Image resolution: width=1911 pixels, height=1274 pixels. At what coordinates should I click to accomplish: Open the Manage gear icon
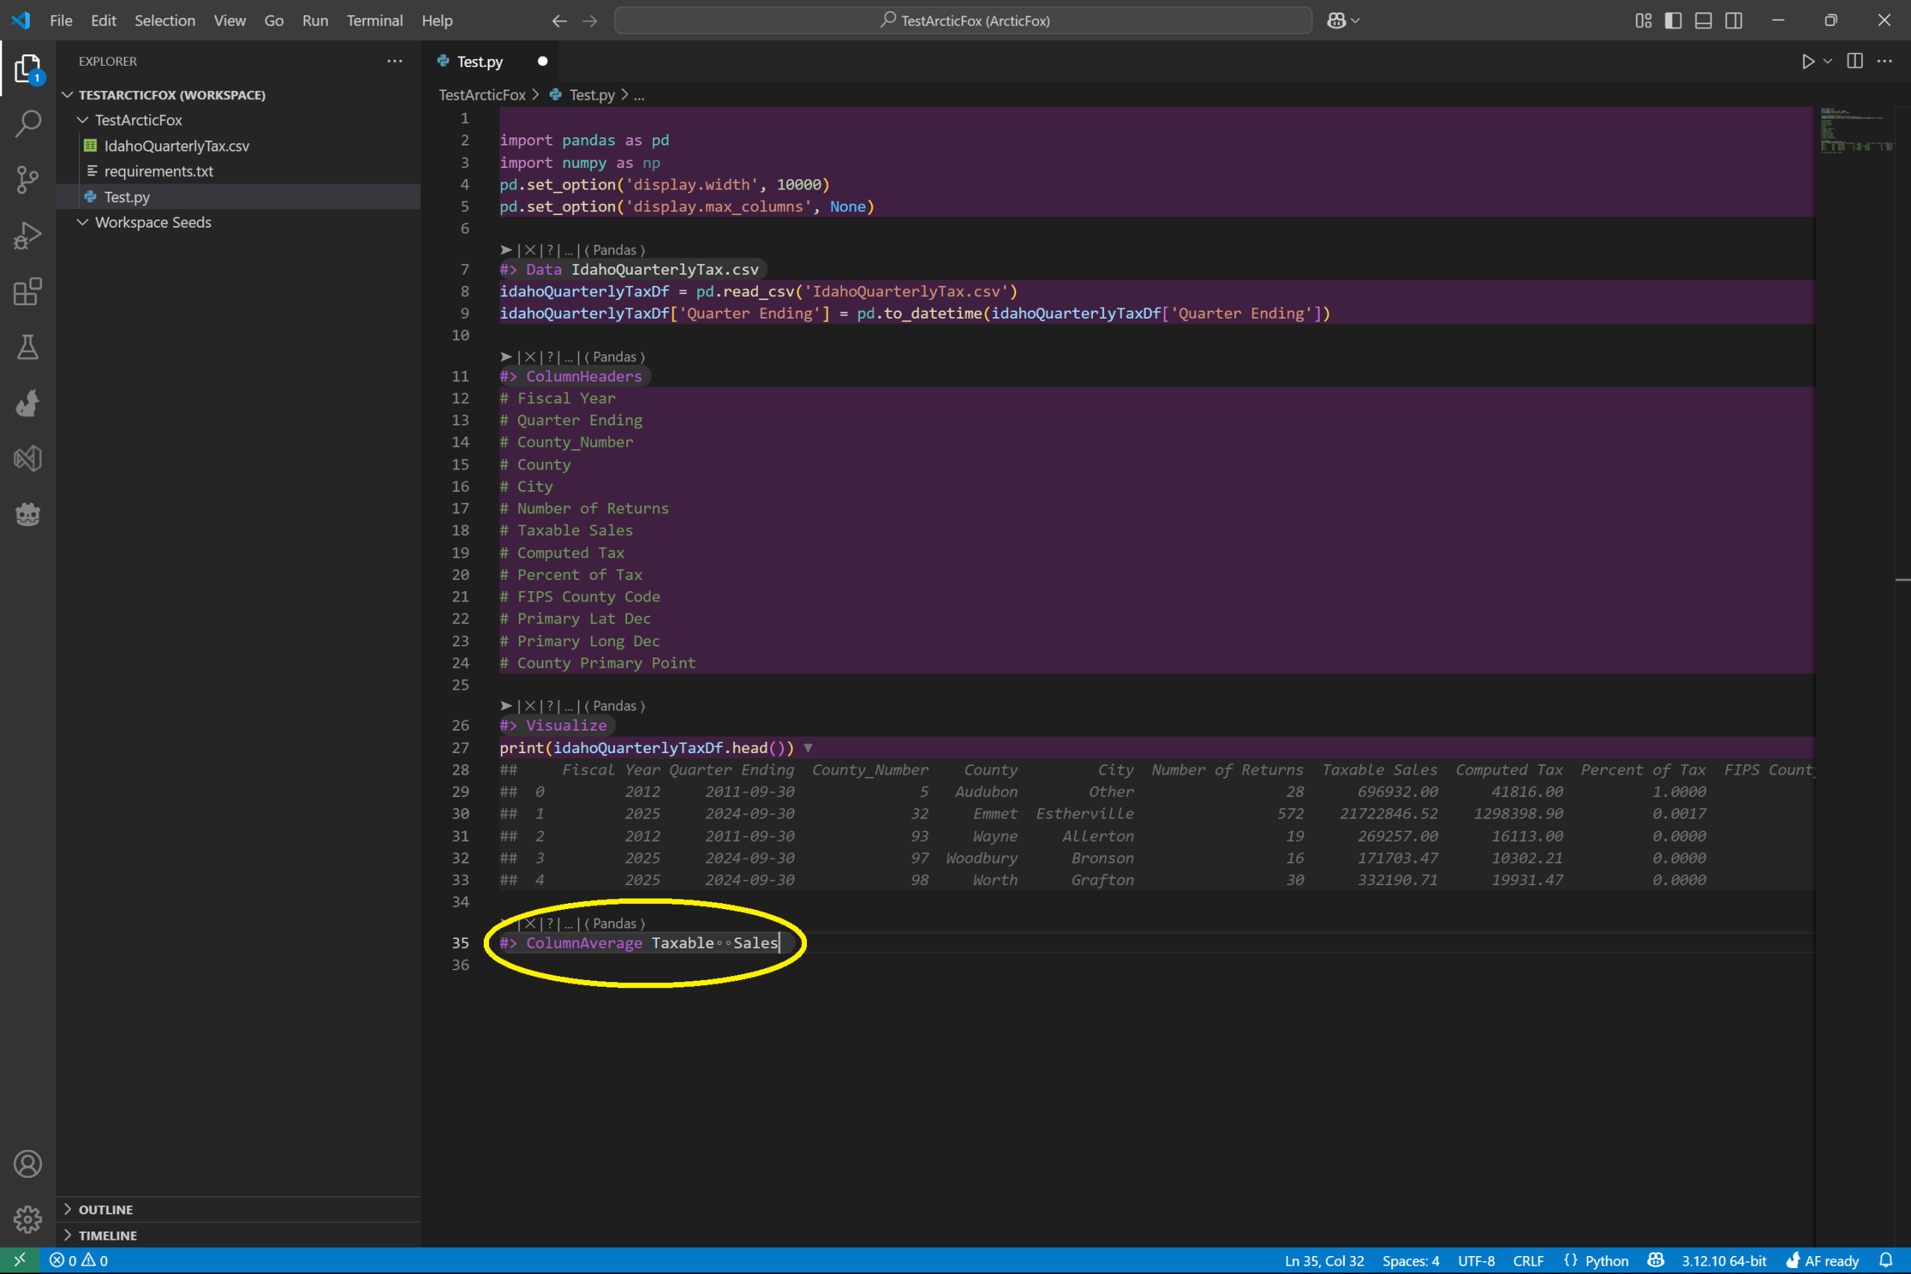coord(28,1219)
